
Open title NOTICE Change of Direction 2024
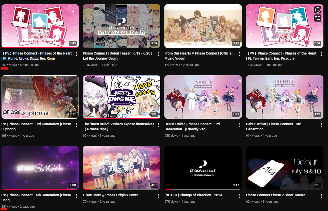pyautogui.click(x=193, y=195)
